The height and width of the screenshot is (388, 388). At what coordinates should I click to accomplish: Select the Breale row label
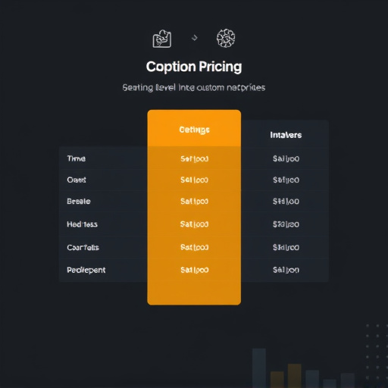(79, 202)
